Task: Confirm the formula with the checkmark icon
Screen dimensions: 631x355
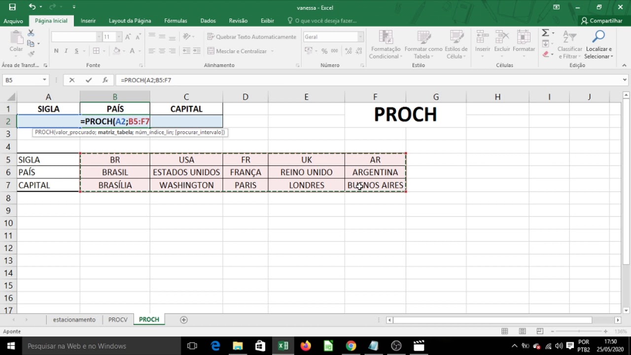Action: [89, 80]
